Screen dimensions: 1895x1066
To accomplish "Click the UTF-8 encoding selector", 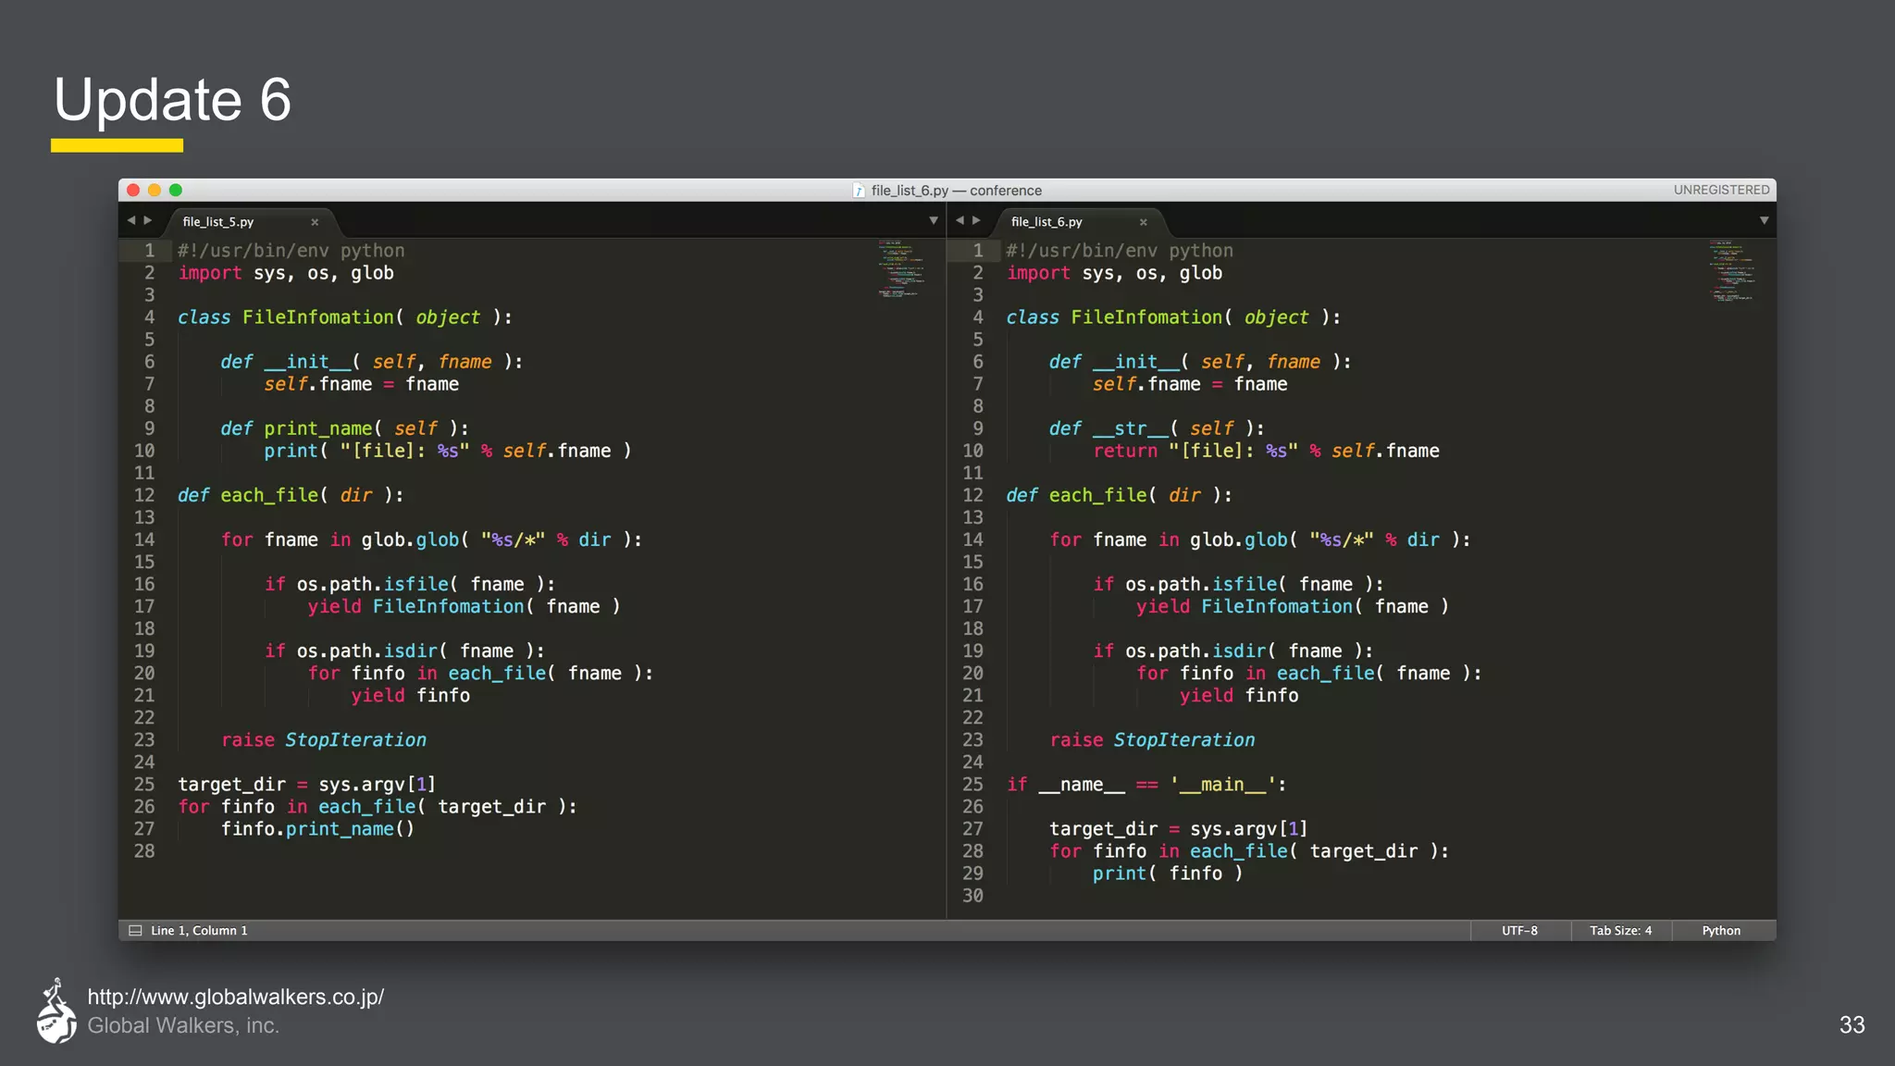I will click(1519, 930).
